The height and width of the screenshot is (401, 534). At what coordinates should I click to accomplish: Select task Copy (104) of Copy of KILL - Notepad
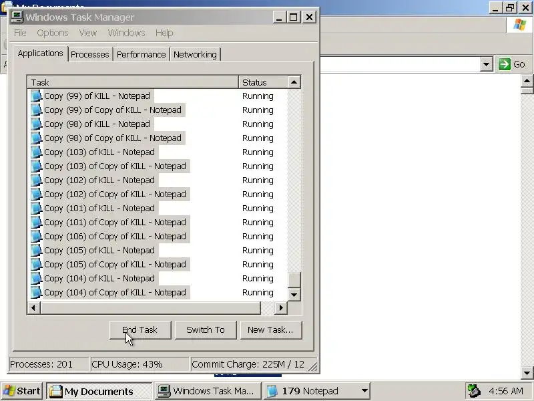pos(115,293)
